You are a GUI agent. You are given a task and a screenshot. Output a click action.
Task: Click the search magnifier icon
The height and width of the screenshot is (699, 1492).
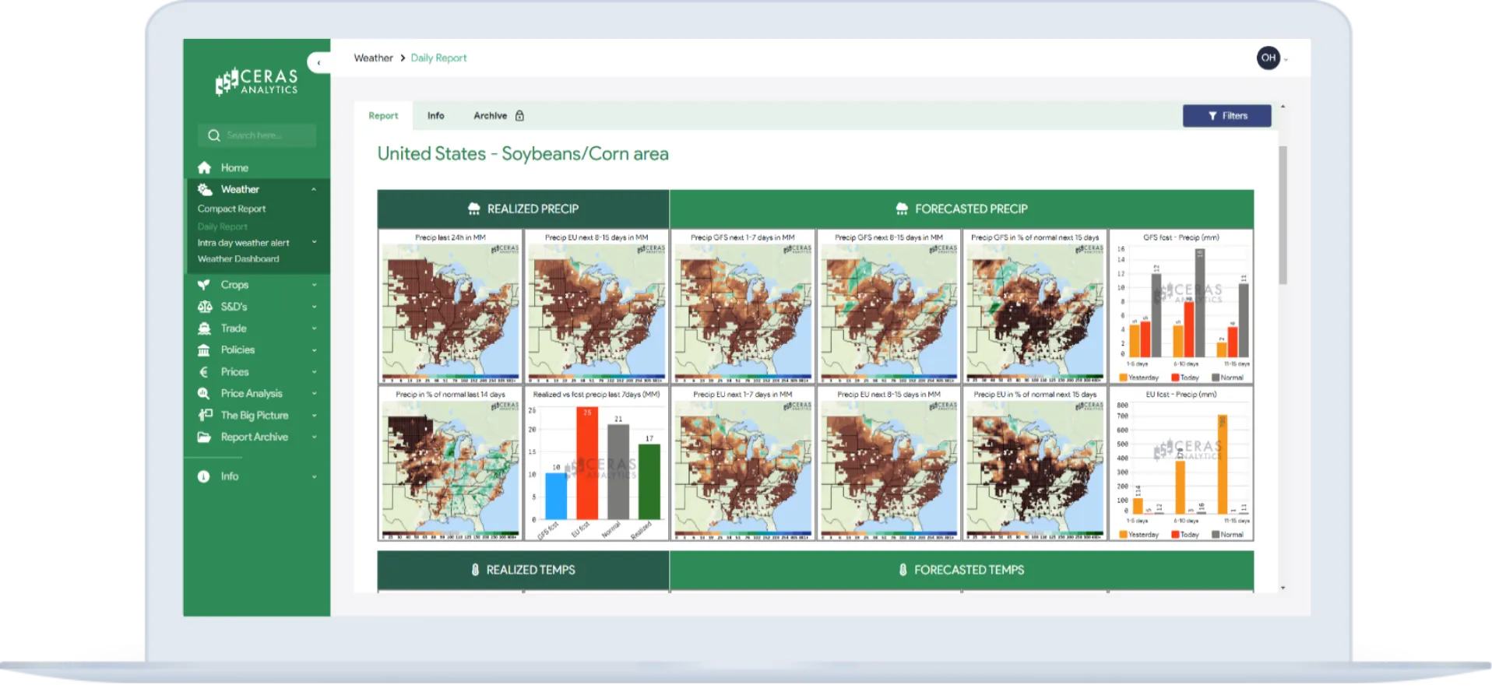[213, 135]
